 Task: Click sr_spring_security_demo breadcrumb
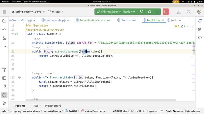coord(25,111)
